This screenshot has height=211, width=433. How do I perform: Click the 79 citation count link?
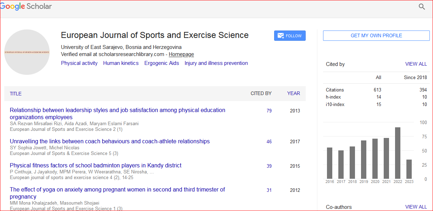point(269,111)
